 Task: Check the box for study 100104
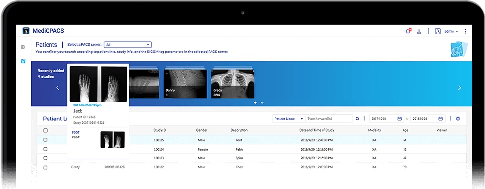tap(45, 149)
